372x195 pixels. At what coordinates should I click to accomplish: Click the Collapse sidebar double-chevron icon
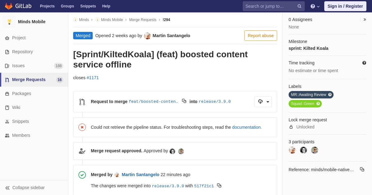7,188
